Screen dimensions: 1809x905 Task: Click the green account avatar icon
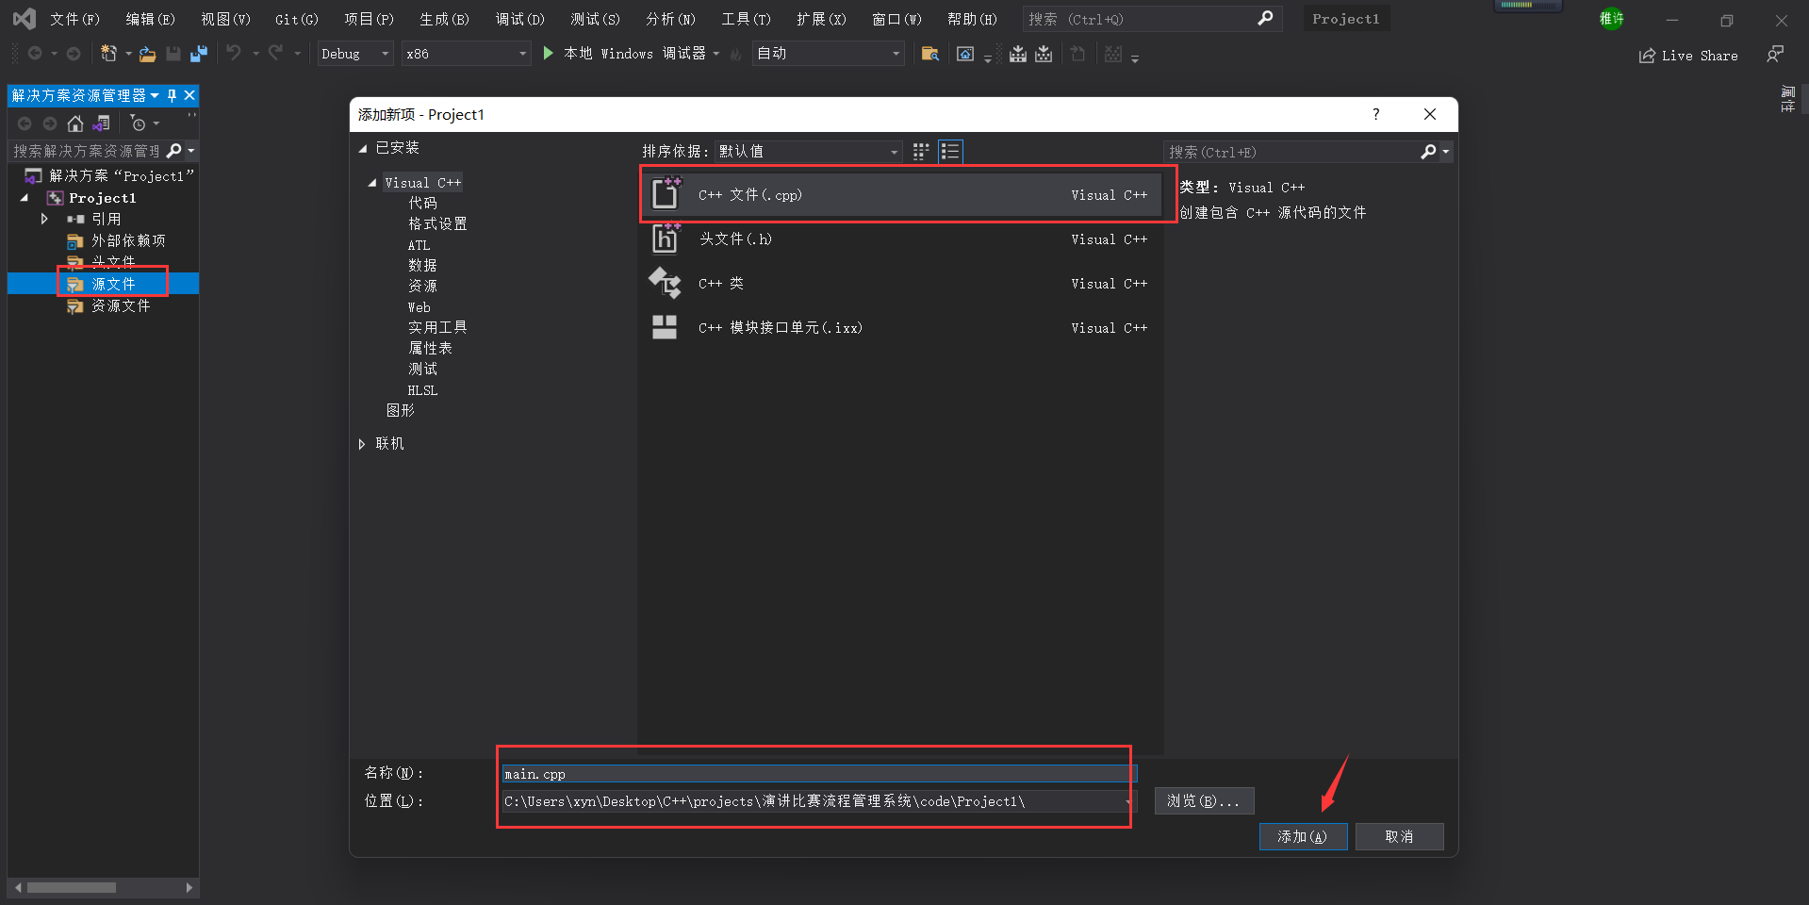click(x=1611, y=18)
